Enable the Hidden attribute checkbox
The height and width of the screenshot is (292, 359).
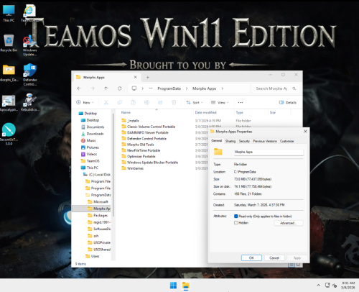tap(236, 223)
